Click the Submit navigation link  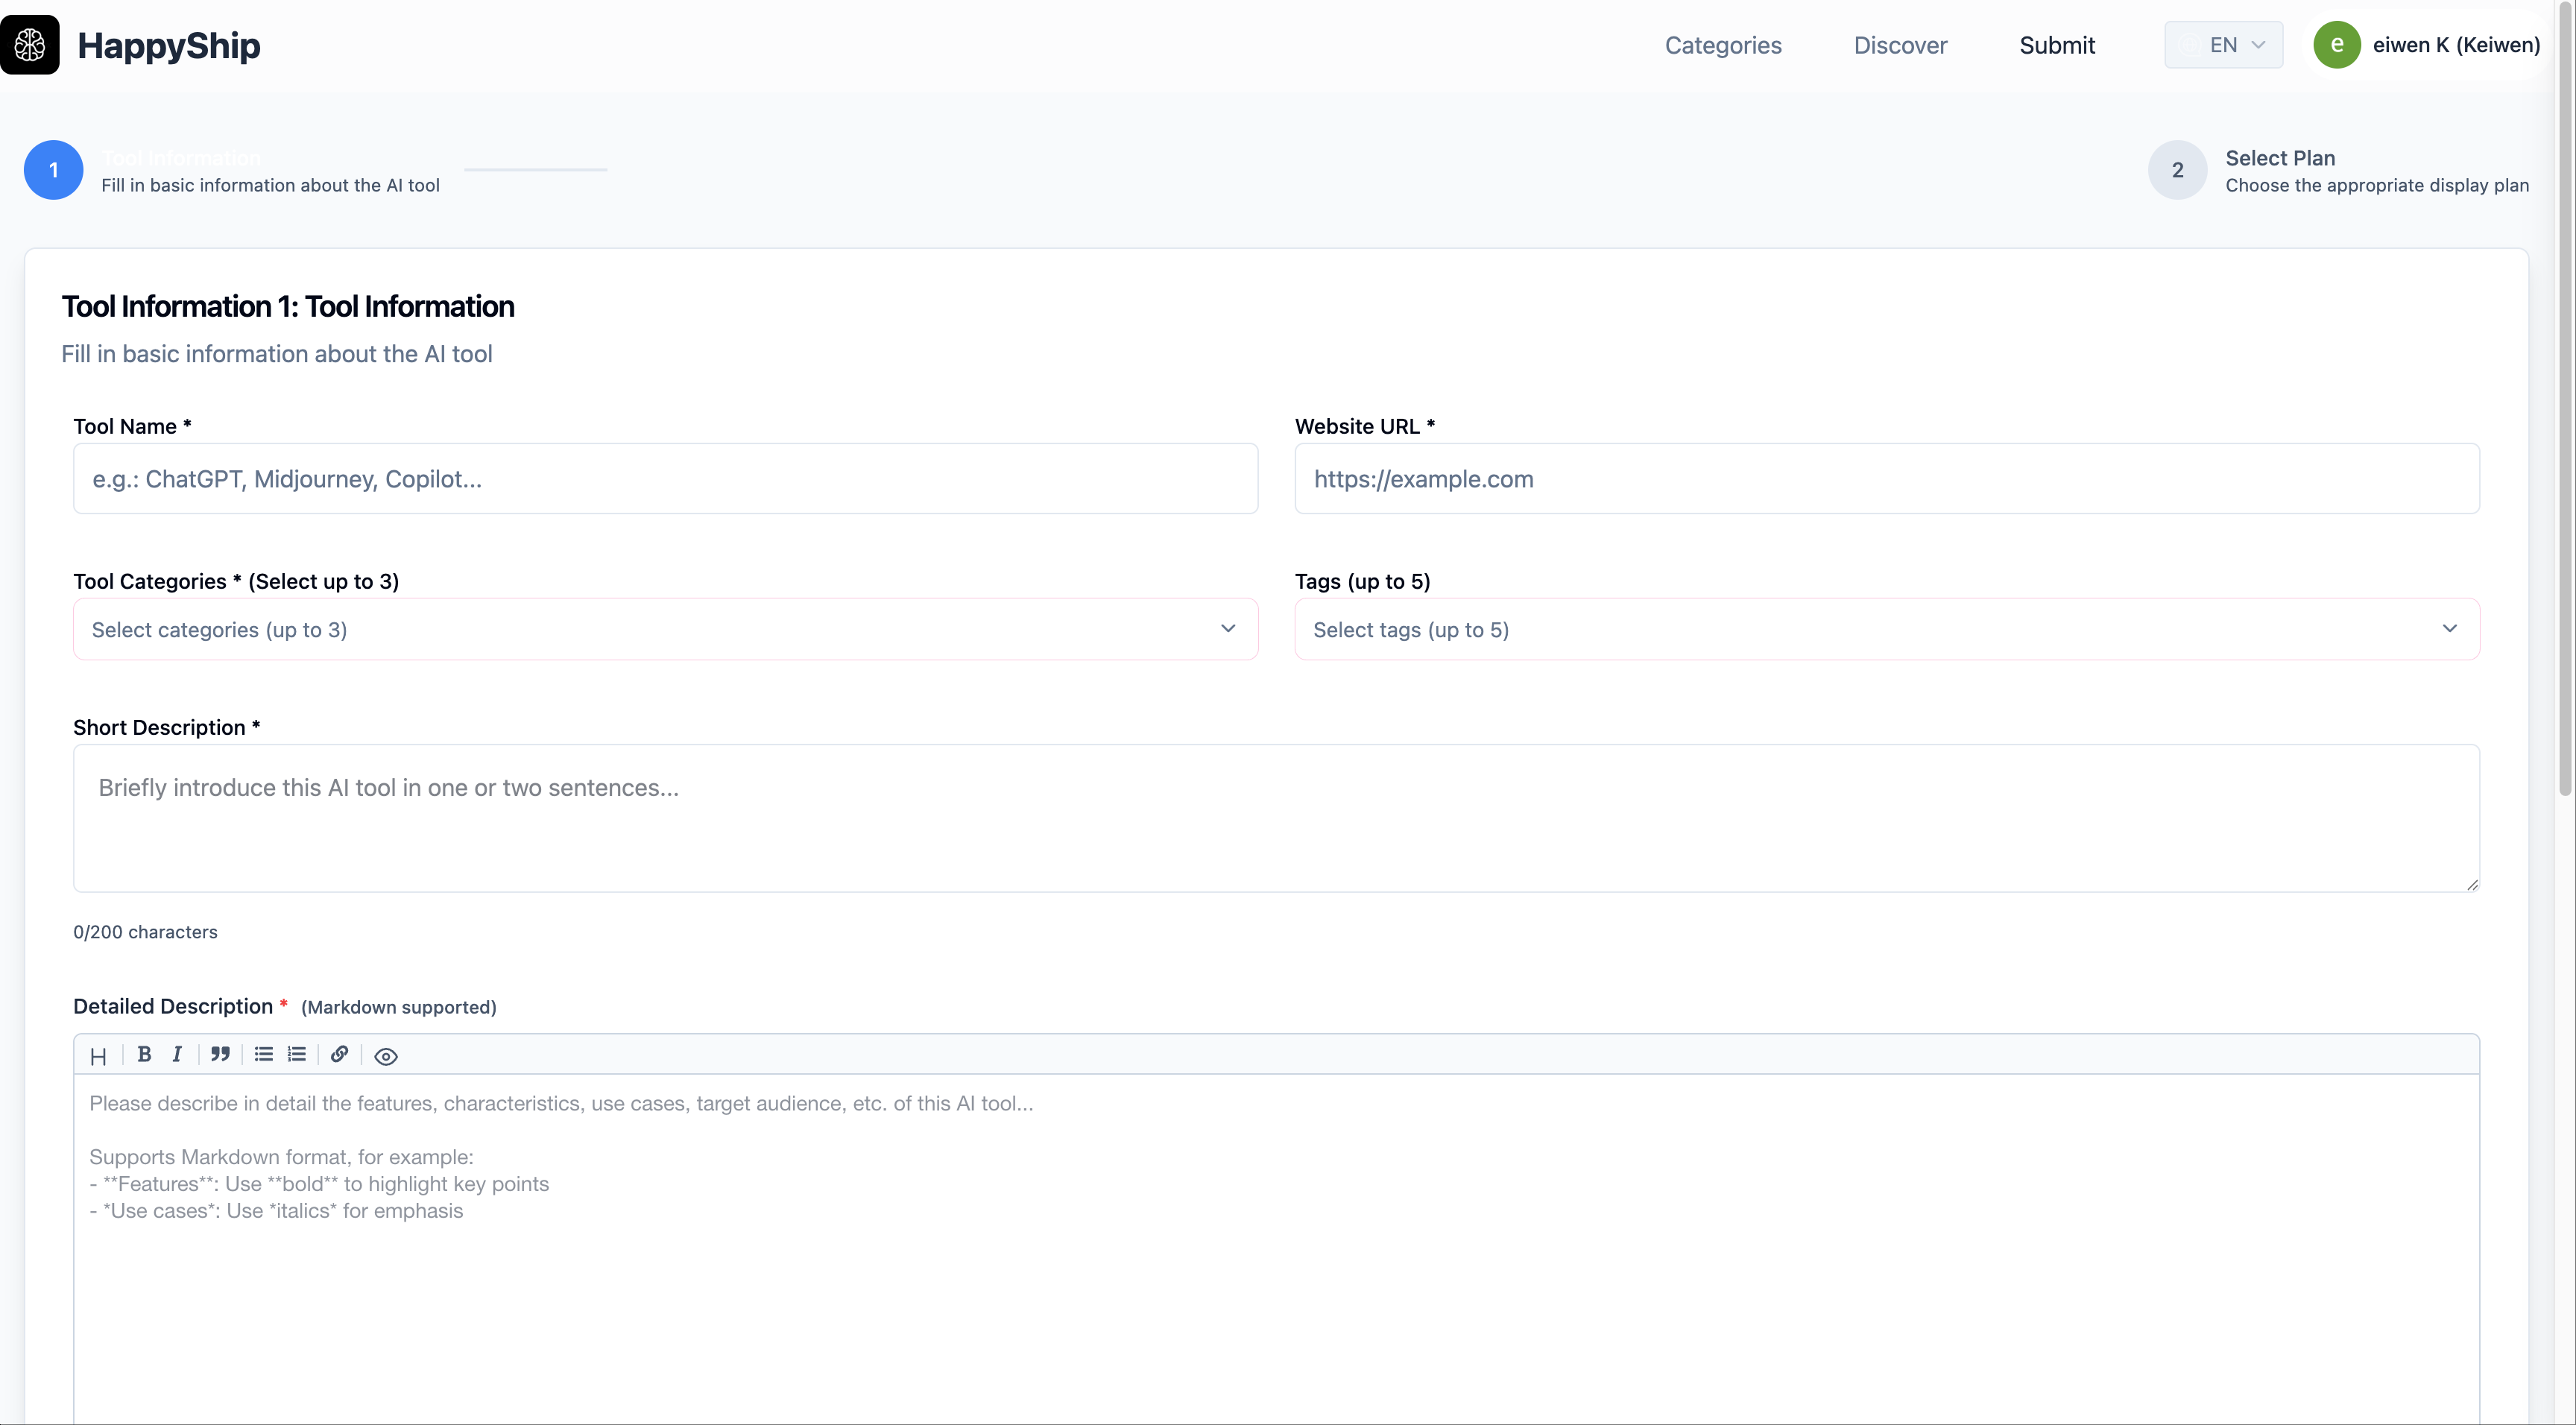pyautogui.click(x=2057, y=45)
